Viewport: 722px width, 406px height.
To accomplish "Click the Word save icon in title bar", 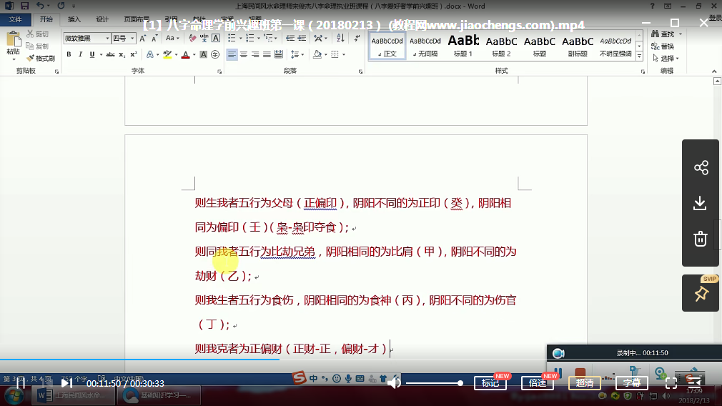I will pos(24,6).
